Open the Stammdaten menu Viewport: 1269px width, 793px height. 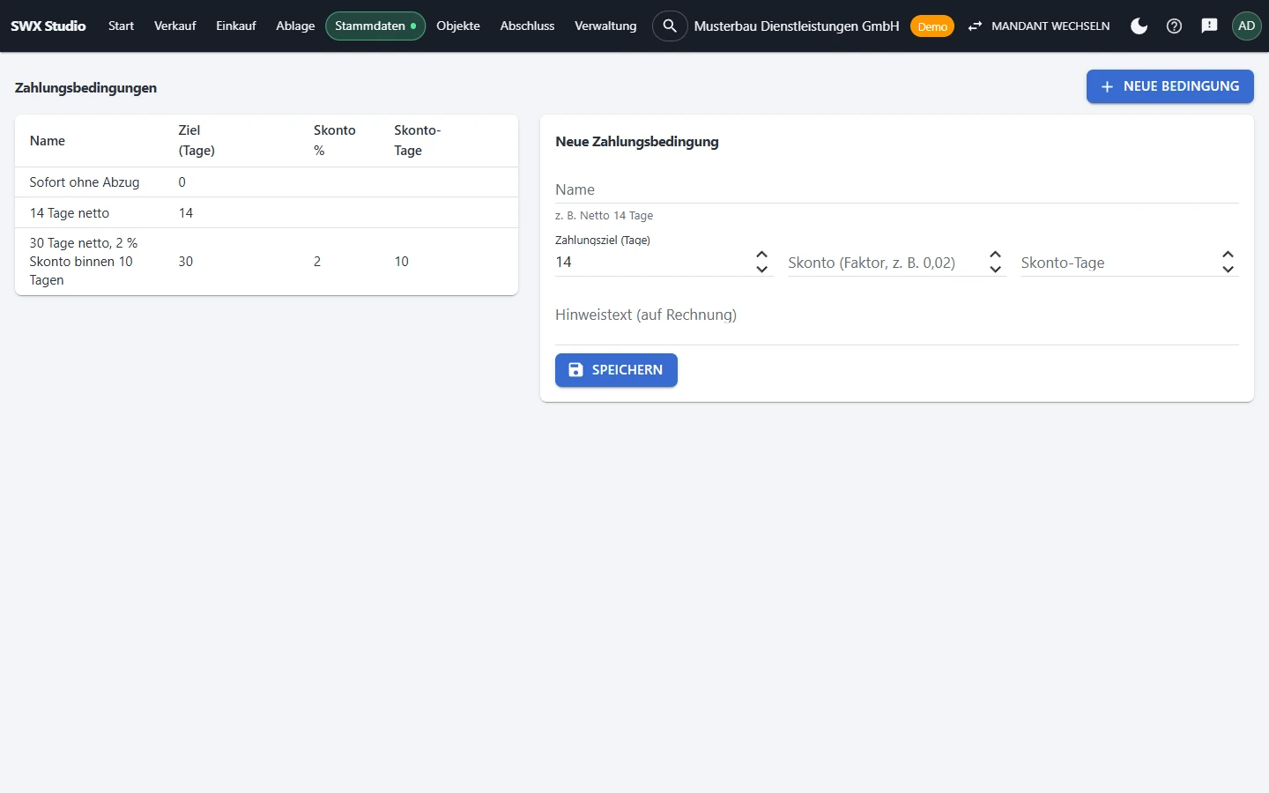click(x=375, y=26)
